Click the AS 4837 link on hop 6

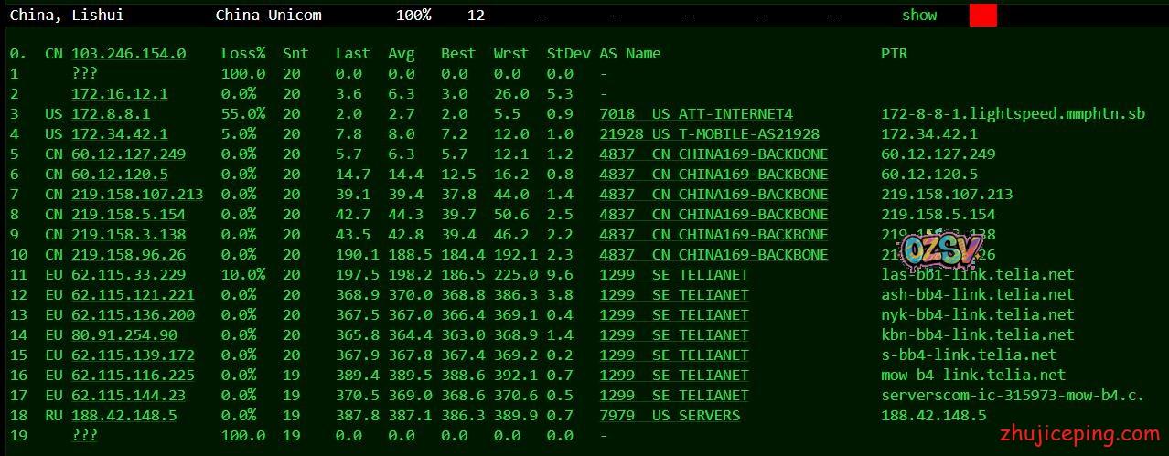pyautogui.click(x=713, y=175)
